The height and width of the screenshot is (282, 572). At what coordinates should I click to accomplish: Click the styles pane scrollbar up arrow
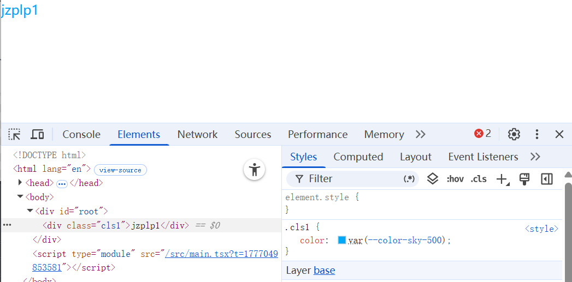click(x=568, y=175)
